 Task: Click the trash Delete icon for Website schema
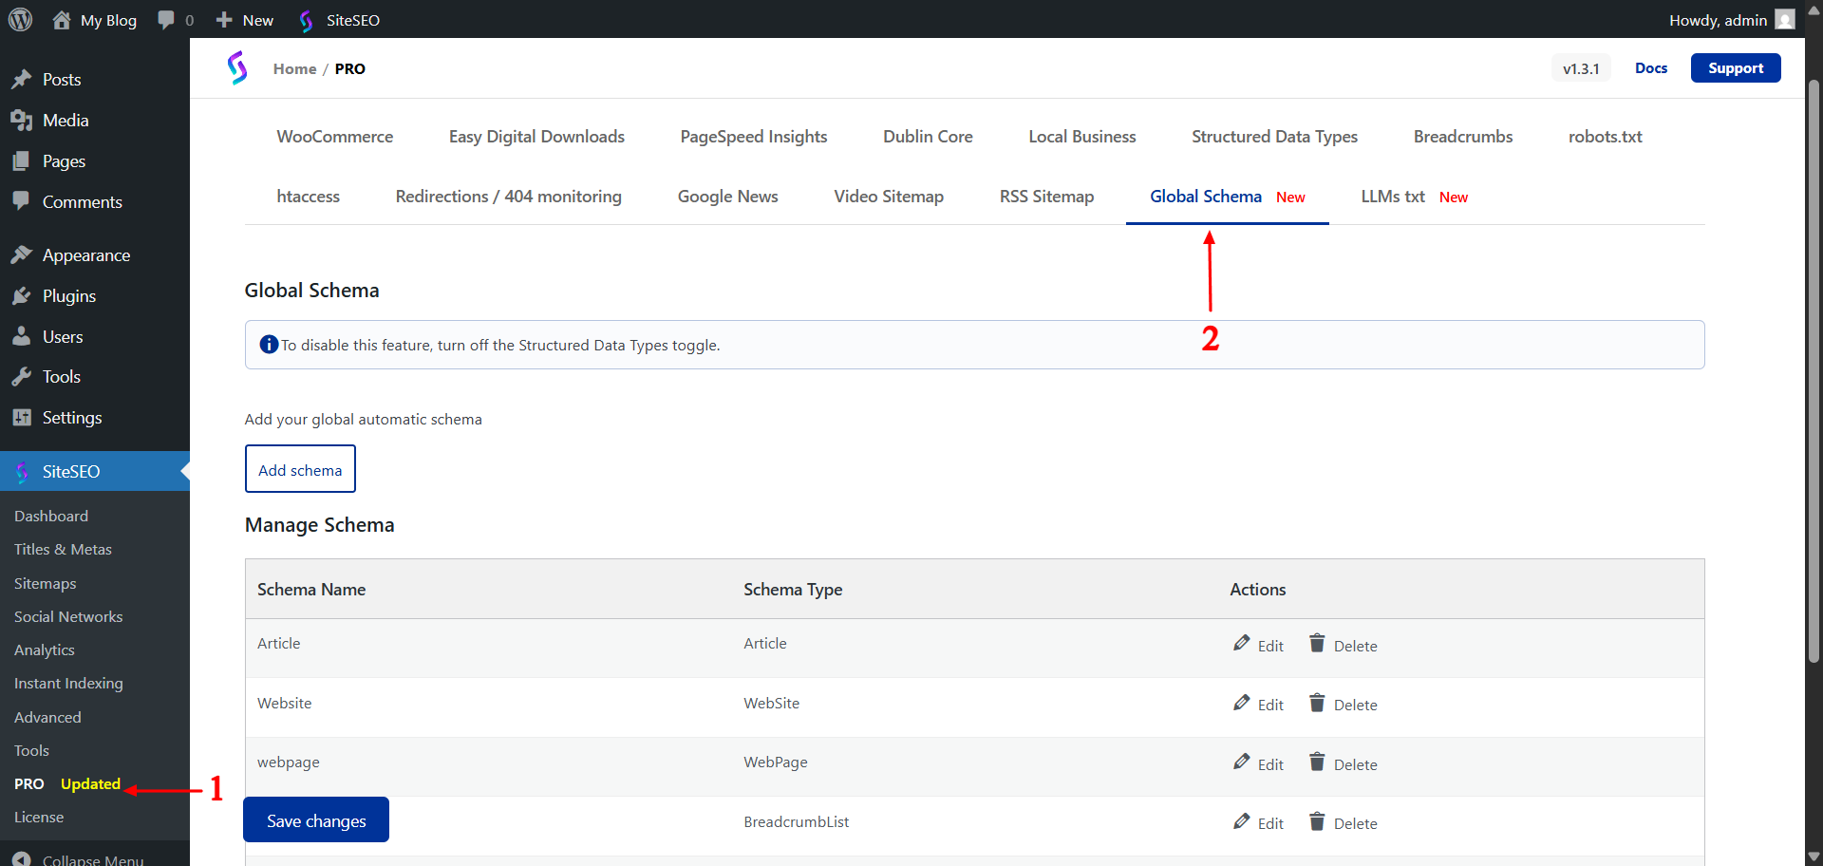[1317, 703]
